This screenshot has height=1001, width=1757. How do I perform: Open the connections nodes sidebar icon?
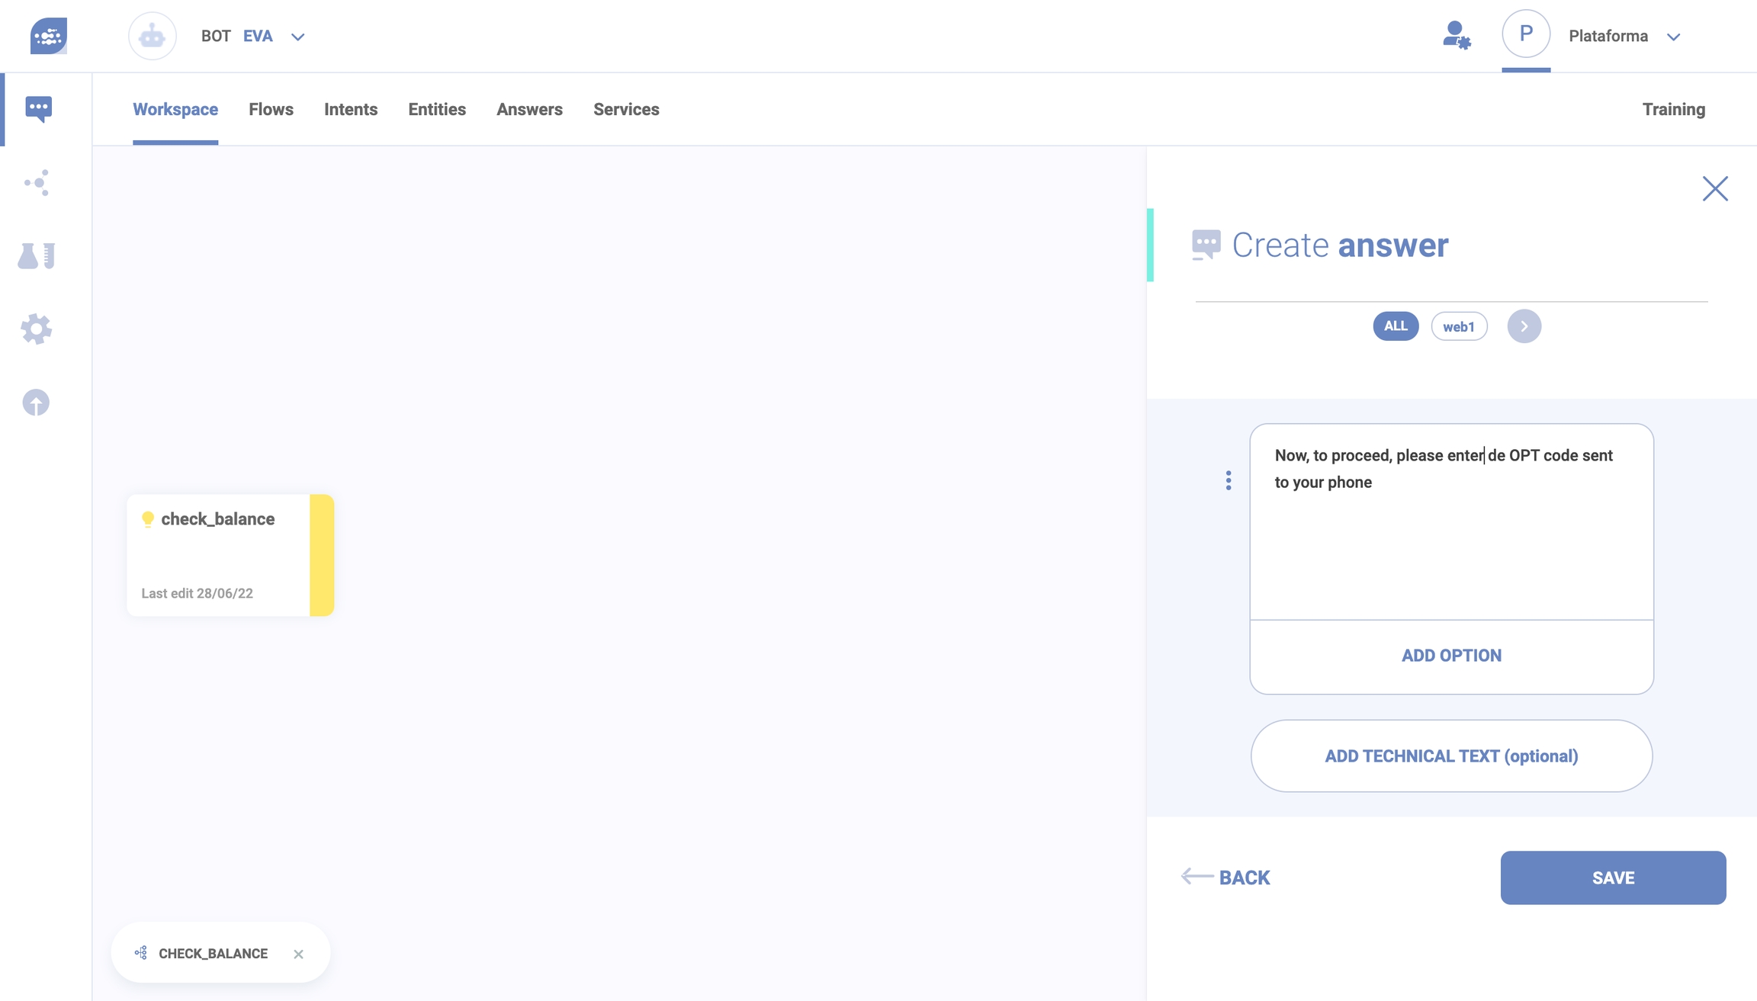37,182
